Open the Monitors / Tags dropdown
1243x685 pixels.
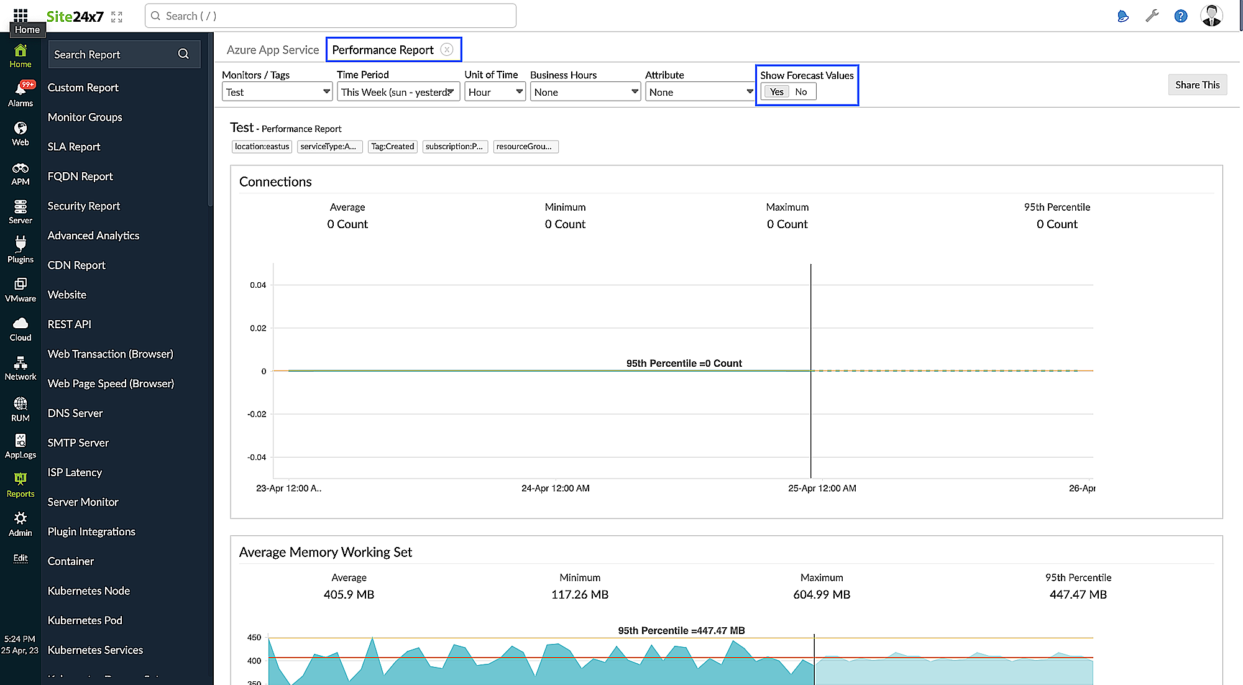point(277,91)
